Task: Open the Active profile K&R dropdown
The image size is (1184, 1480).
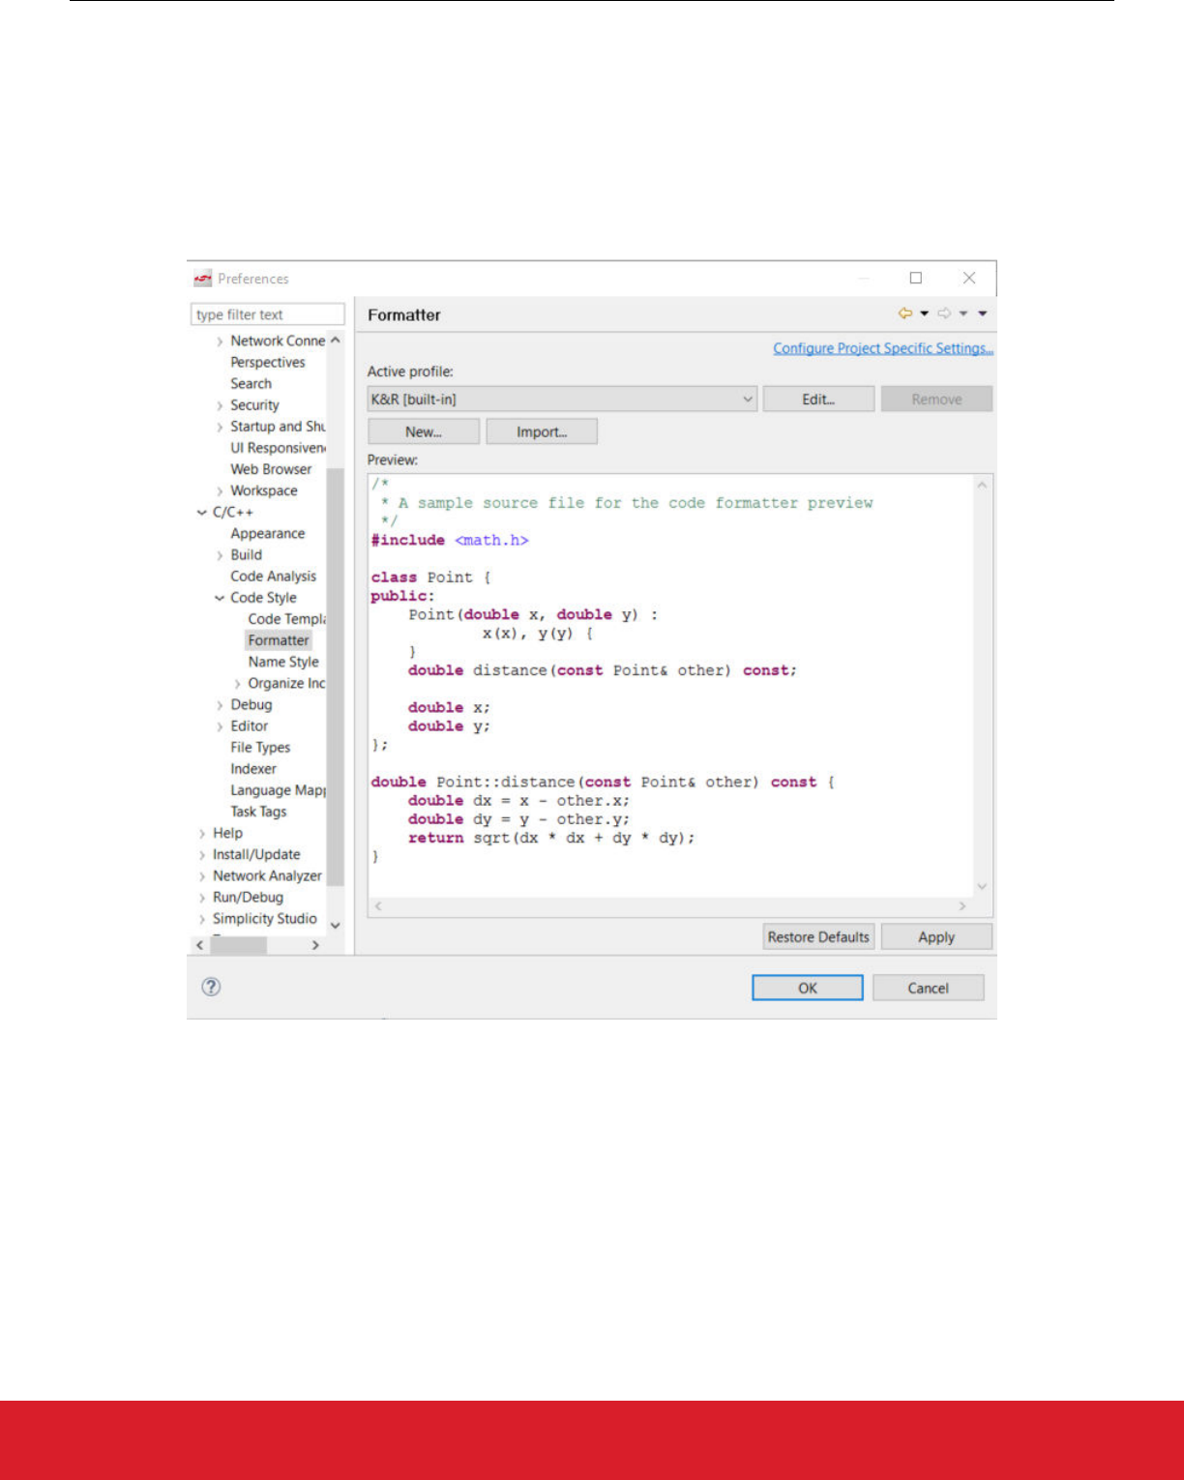Action: pos(562,400)
